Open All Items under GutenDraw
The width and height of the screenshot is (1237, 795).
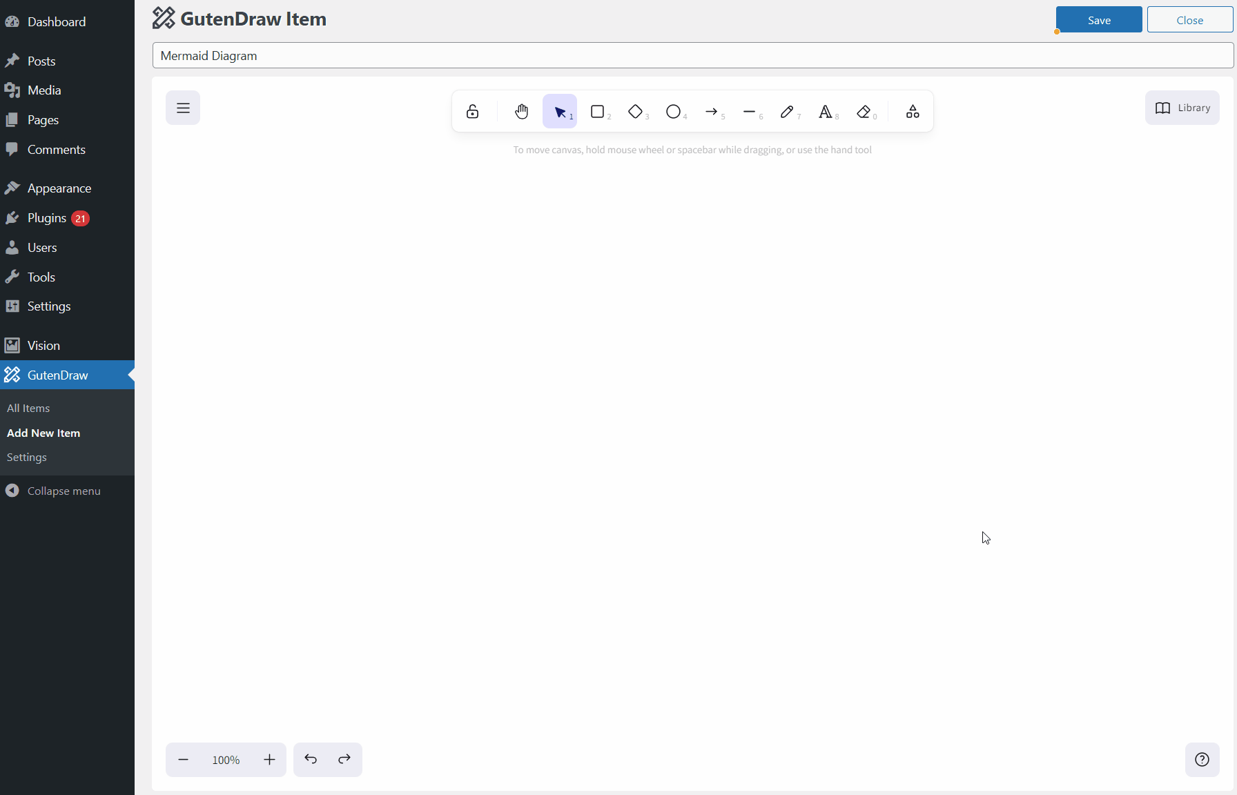point(28,408)
